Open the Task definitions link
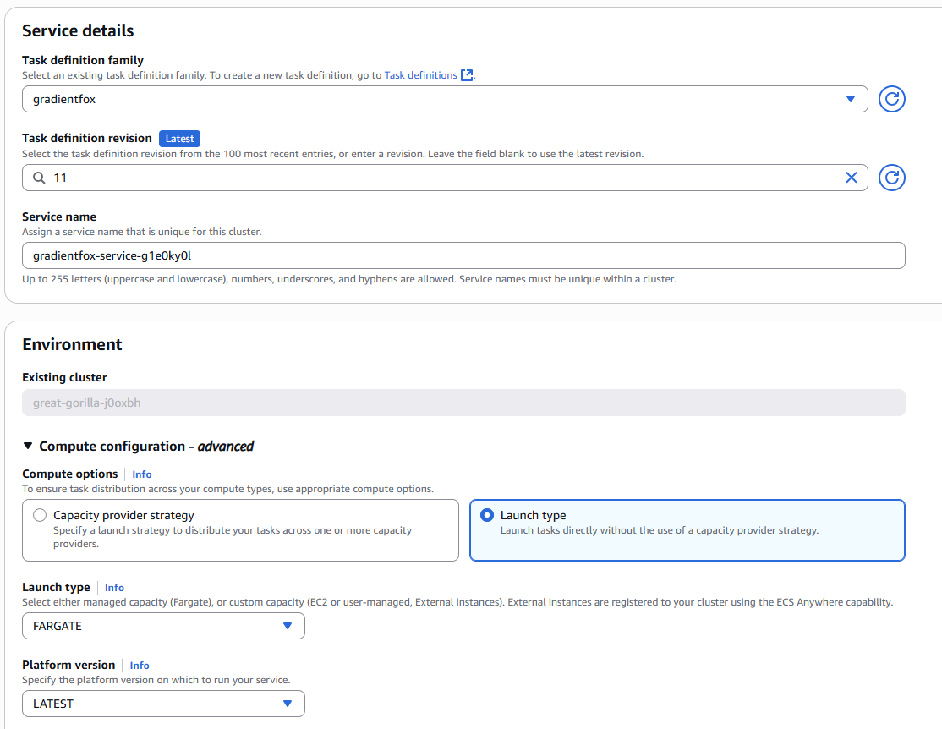The height and width of the screenshot is (729, 942). [420, 75]
